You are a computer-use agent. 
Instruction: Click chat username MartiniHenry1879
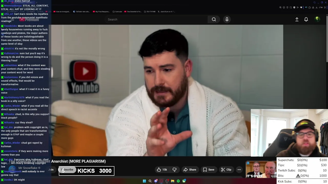(14, 98)
